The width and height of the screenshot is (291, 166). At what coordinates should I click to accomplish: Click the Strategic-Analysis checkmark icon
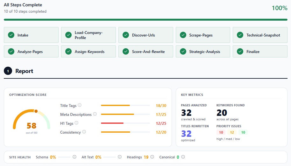click(183, 51)
